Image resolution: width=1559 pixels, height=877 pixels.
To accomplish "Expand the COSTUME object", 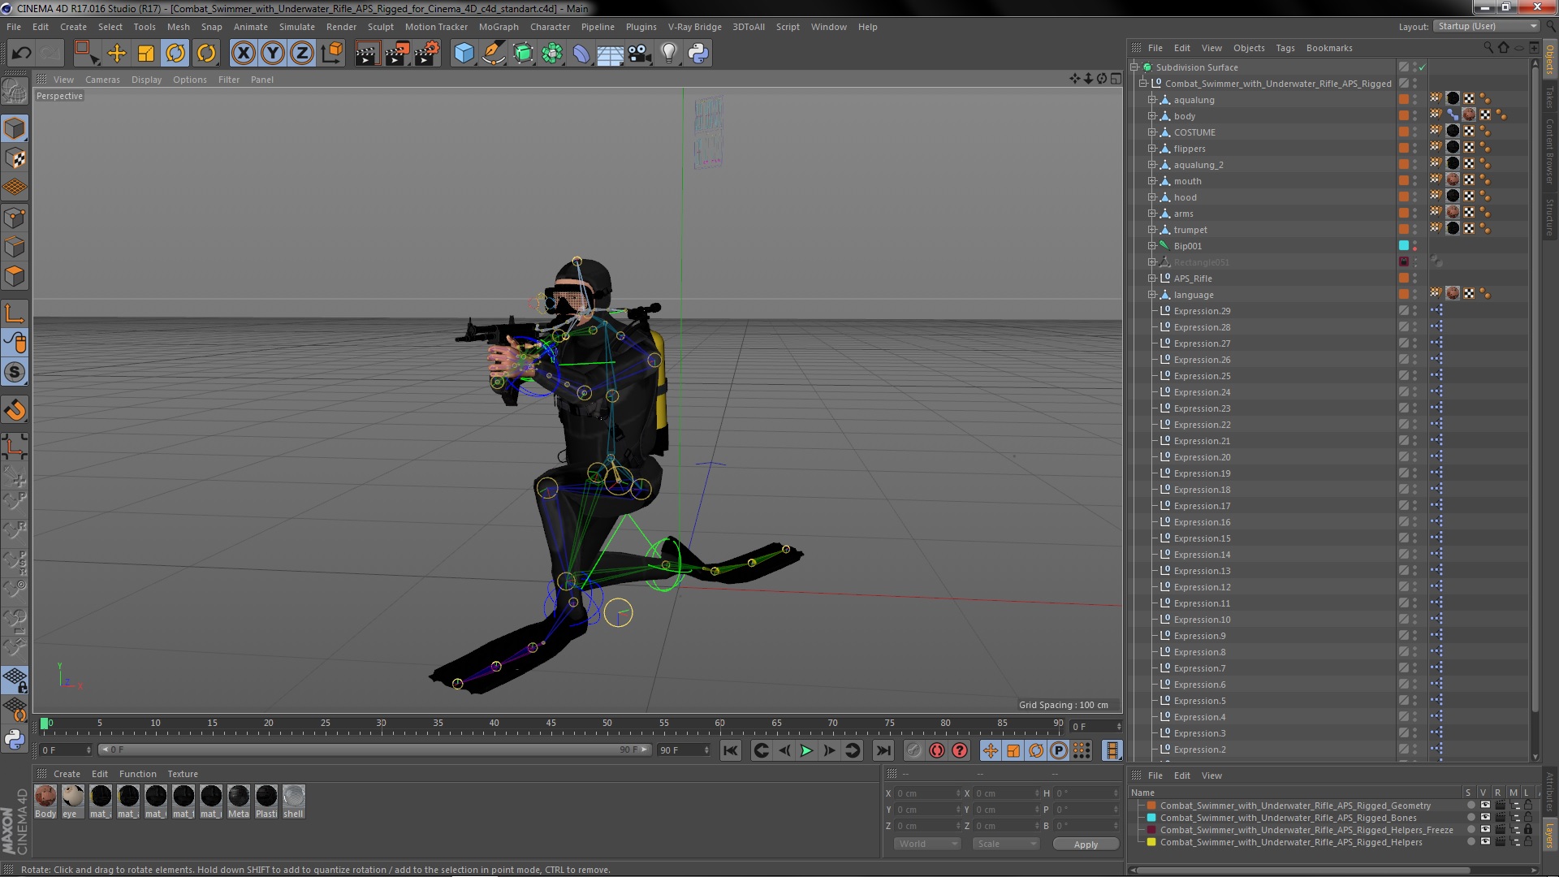I will [x=1151, y=132].
